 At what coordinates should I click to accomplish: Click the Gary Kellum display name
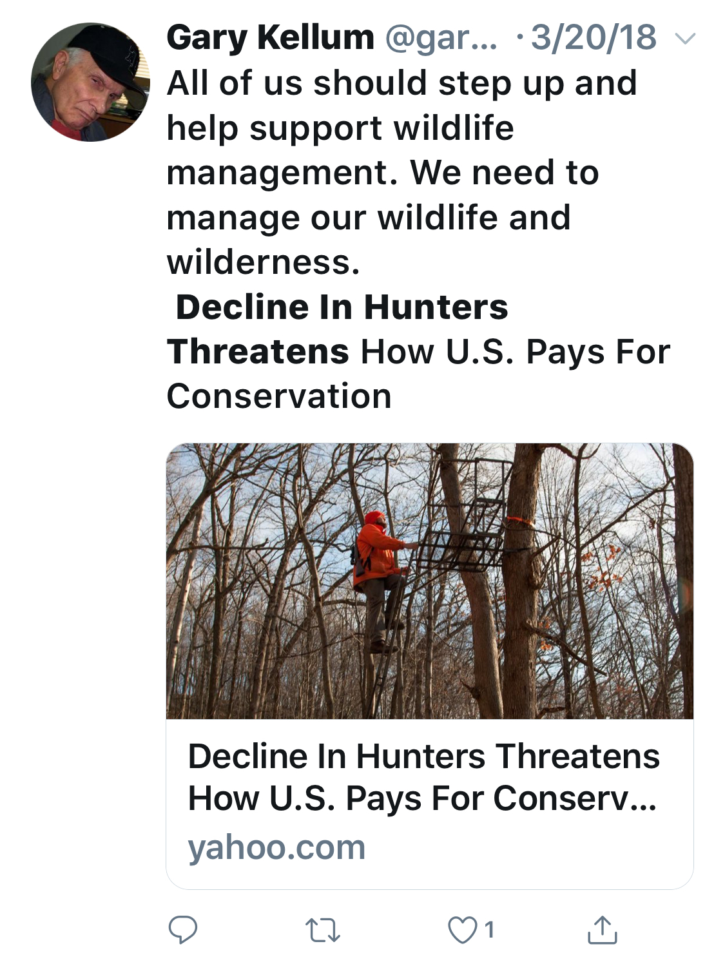270,37
